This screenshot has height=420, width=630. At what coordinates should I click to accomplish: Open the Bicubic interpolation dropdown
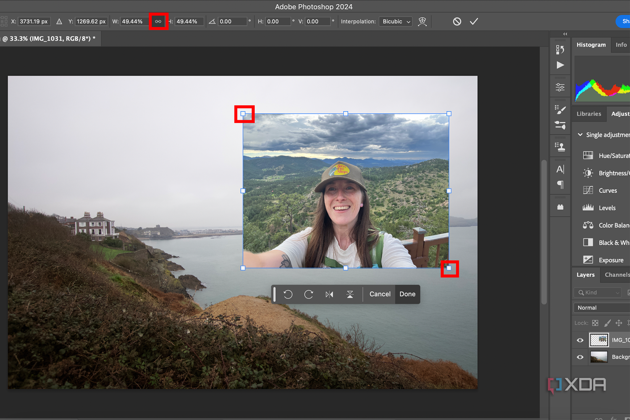395,21
